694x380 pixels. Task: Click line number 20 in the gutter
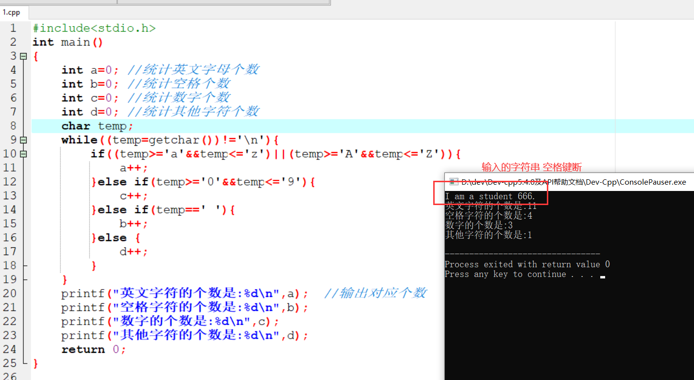[x=9, y=294]
